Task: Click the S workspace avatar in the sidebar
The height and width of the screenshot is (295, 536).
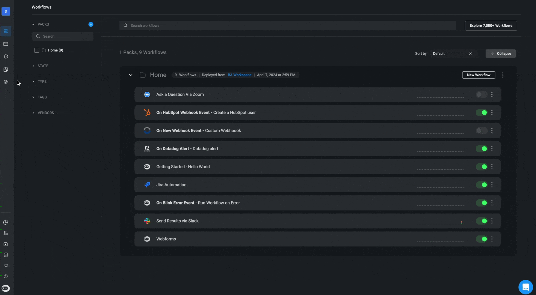Action: (6, 11)
